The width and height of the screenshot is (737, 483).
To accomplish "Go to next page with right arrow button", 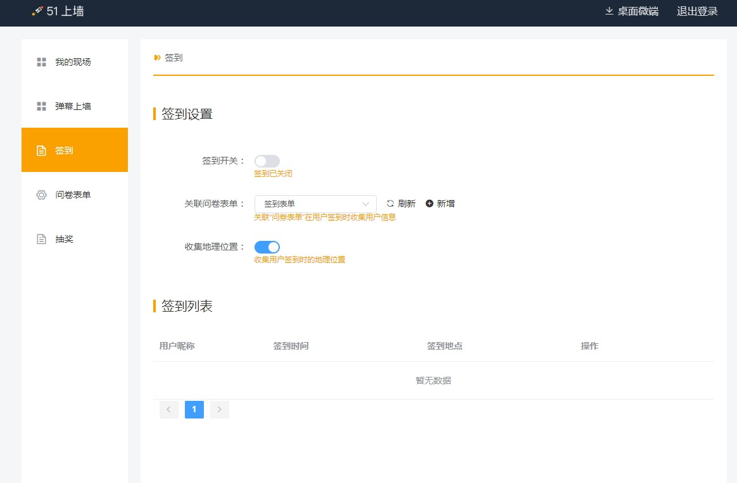I will (x=220, y=410).
